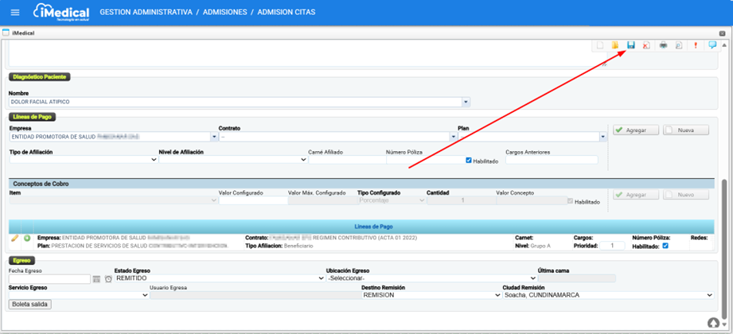Toggle Habilitado checkbox in payment line row
733x334 pixels.
[x=665, y=246]
